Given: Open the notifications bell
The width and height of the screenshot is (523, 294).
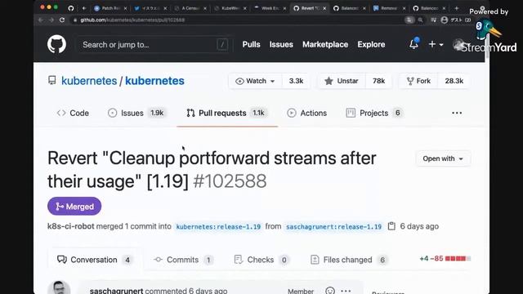Looking at the screenshot, I should [x=414, y=43].
